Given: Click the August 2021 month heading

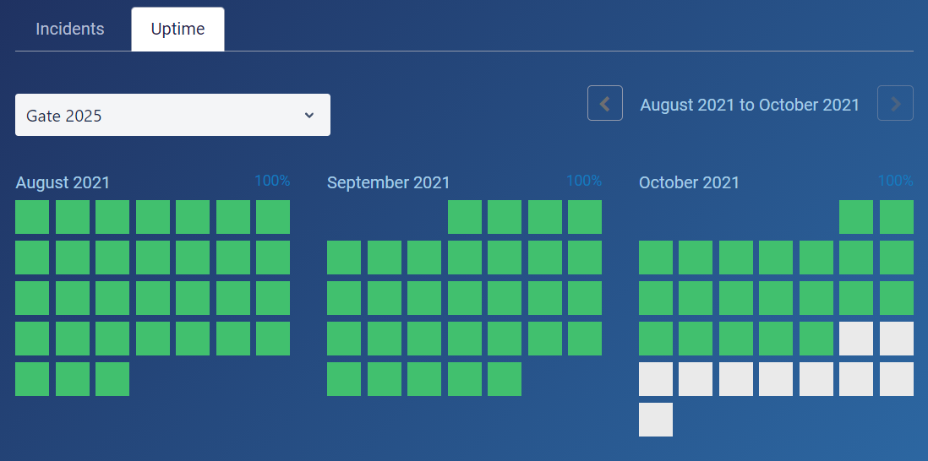Looking at the screenshot, I should pos(63,182).
